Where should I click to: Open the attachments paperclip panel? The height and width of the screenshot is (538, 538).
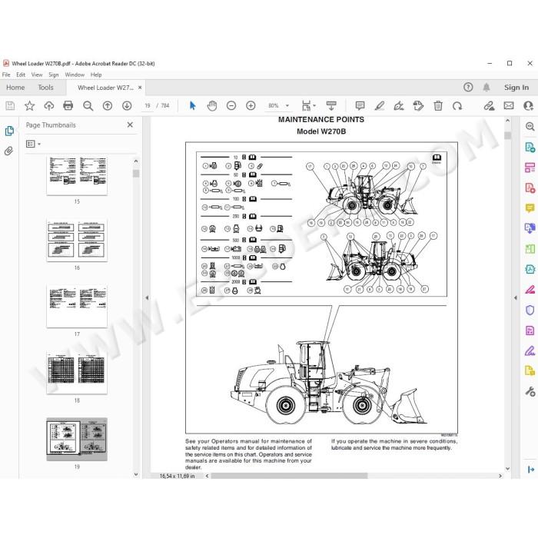(x=9, y=151)
